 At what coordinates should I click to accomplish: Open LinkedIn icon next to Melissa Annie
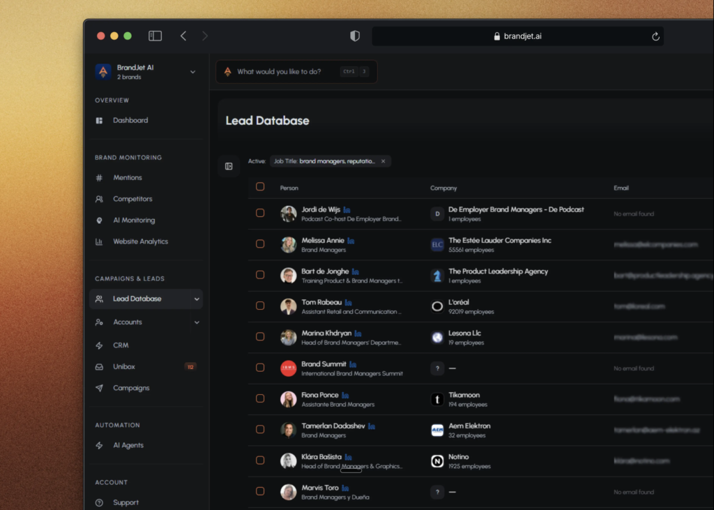click(x=351, y=241)
